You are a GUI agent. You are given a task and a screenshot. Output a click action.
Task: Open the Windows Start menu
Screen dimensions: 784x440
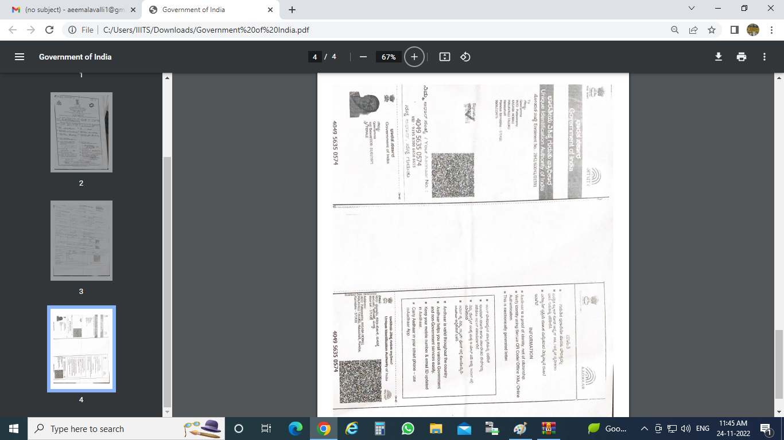[x=14, y=429]
